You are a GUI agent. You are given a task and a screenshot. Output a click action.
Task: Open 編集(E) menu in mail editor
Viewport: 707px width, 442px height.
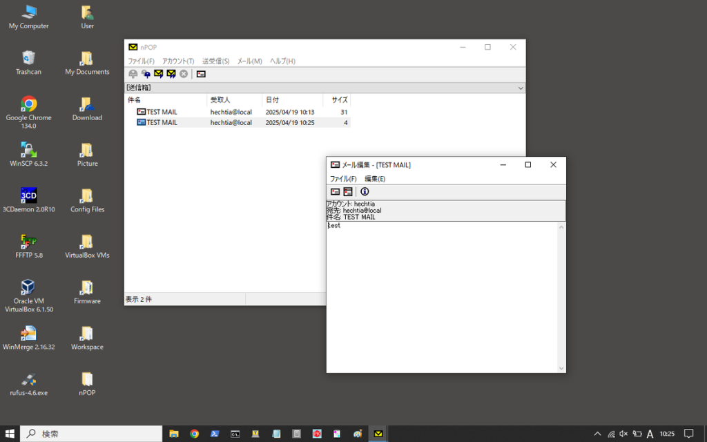point(375,179)
